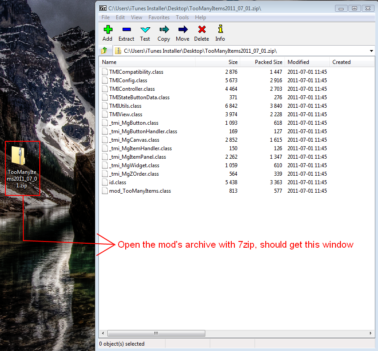This screenshot has width=378, height=351.
Task: Select the _tmi_MgButton.class file name
Action: [134, 123]
